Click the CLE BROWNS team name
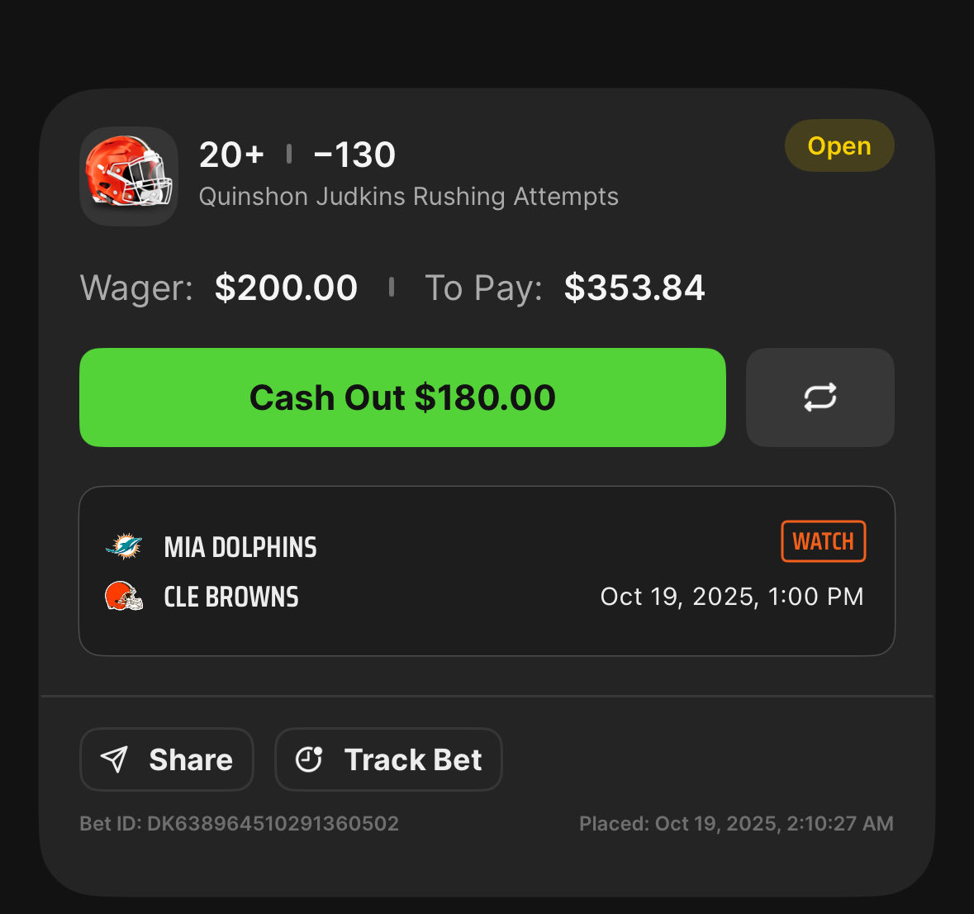Screen dimensions: 974x914 pos(231,597)
